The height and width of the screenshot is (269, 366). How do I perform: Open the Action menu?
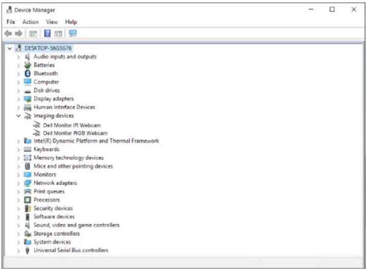point(30,22)
